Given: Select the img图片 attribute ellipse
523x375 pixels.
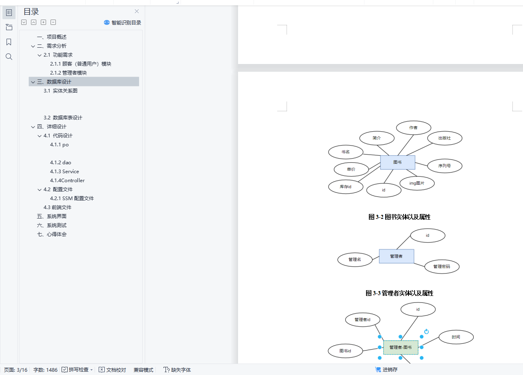Looking at the screenshot, I should (x=417, y=183).
